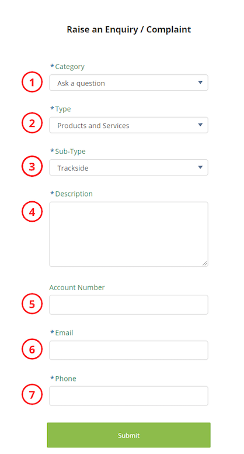The width and height of the screenshot is (244, 454).
Task: Click inside the Description text area
Action: (x=128, y=234)
